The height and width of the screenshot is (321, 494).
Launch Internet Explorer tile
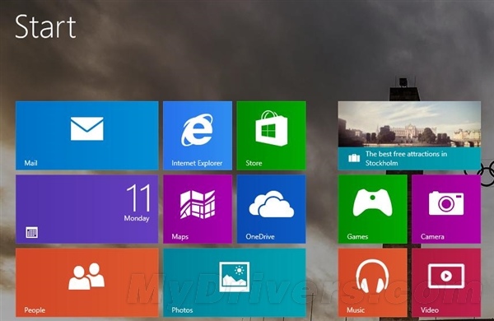point(198,136)
